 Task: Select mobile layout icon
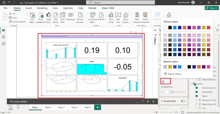coord(18,107)
